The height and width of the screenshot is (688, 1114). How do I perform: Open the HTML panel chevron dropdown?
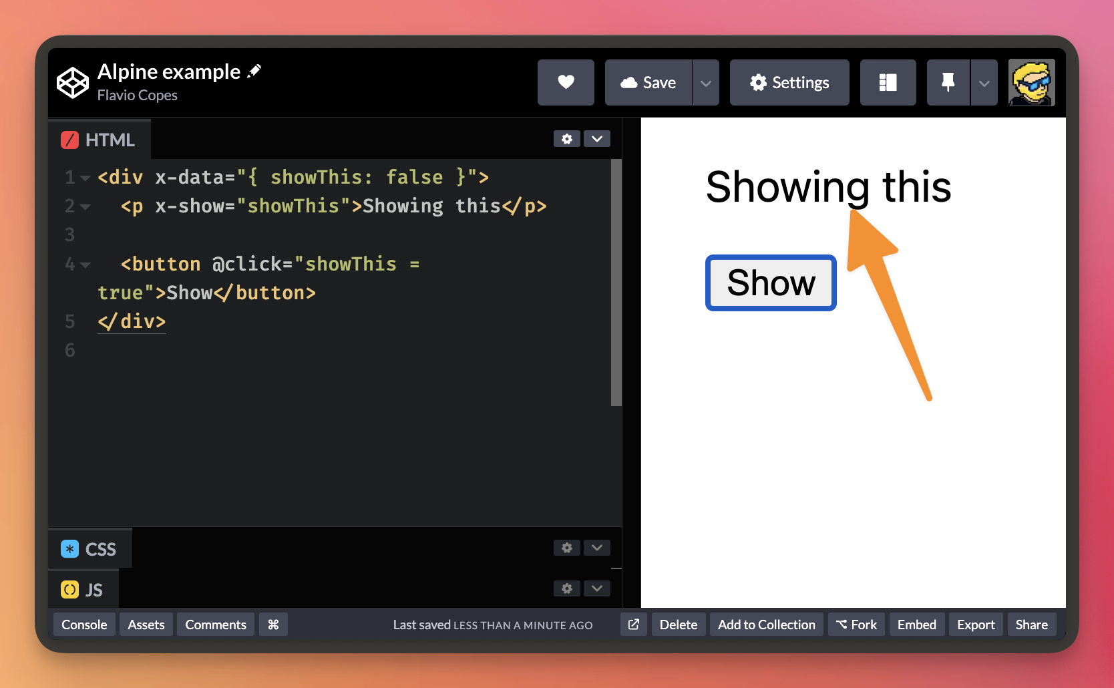tap(597, 139)
